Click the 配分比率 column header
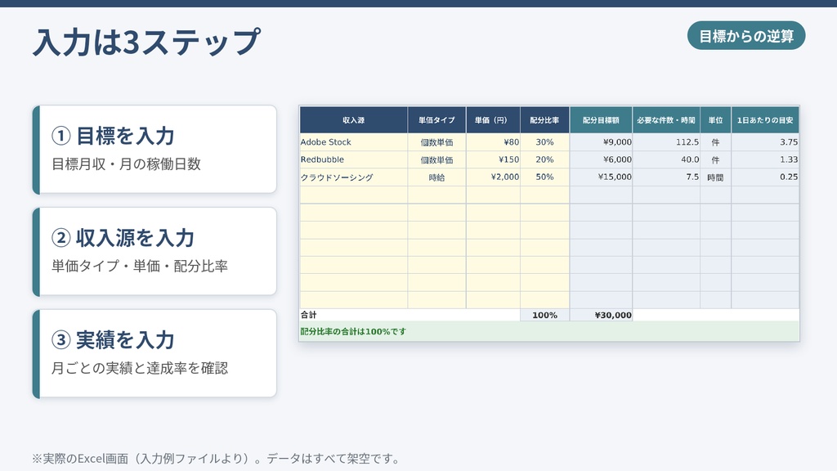 click(x=544, y=120)
